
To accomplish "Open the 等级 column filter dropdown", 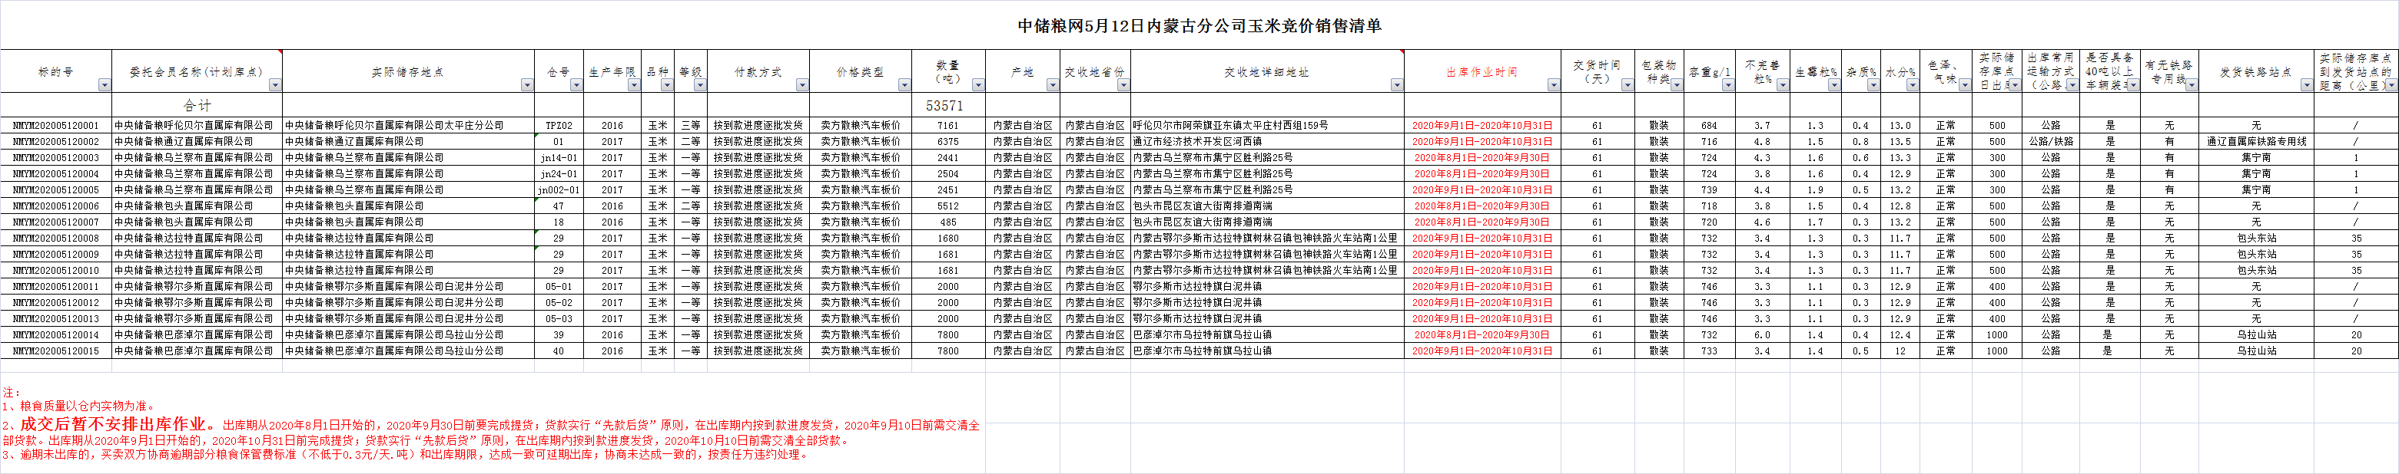I will point(699,85).
